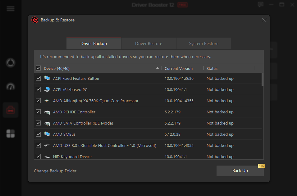The width and height of the screenshot is (297, 196).
Task: Click the Change Backup Folder link
Action: point(55,171)
